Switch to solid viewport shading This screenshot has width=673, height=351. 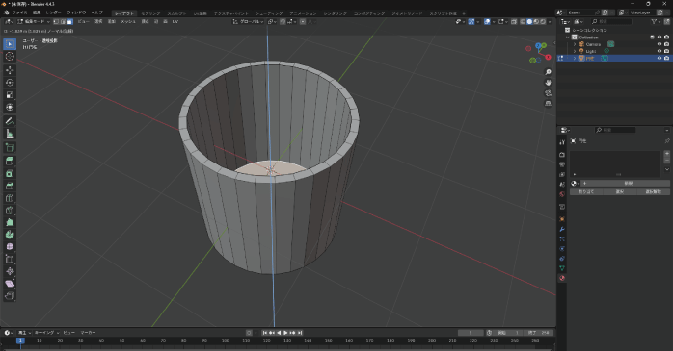tap(529, 21)
